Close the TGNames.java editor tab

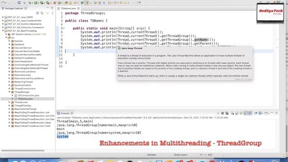coord(78,9)
